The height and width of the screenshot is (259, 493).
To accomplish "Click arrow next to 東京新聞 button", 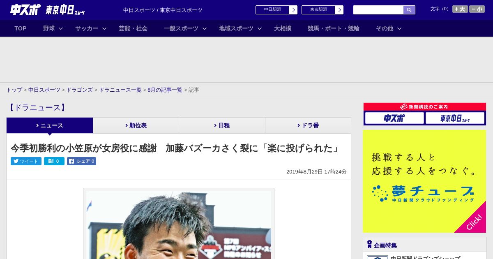I will [x=339, y=10].
